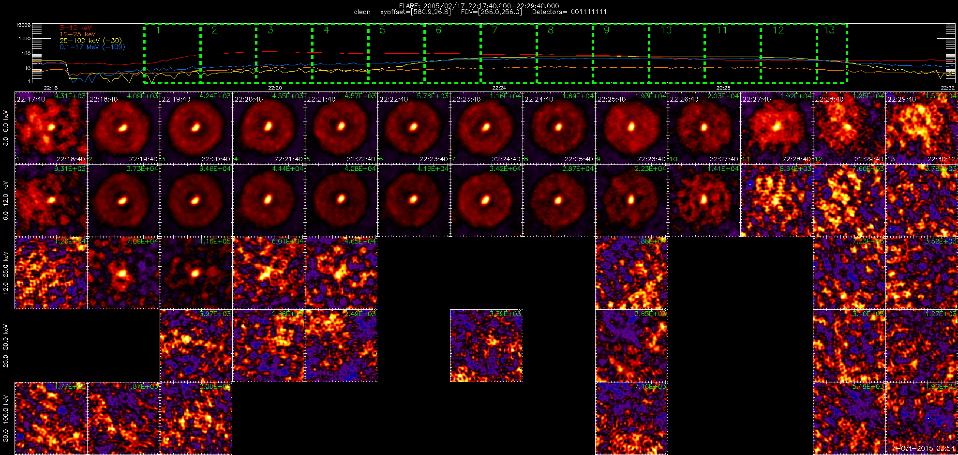Open the 6.0-12.0 keV image with peak 3.42E+04
The height and width of the screenshot is (455, 958).
coord(486,200)
